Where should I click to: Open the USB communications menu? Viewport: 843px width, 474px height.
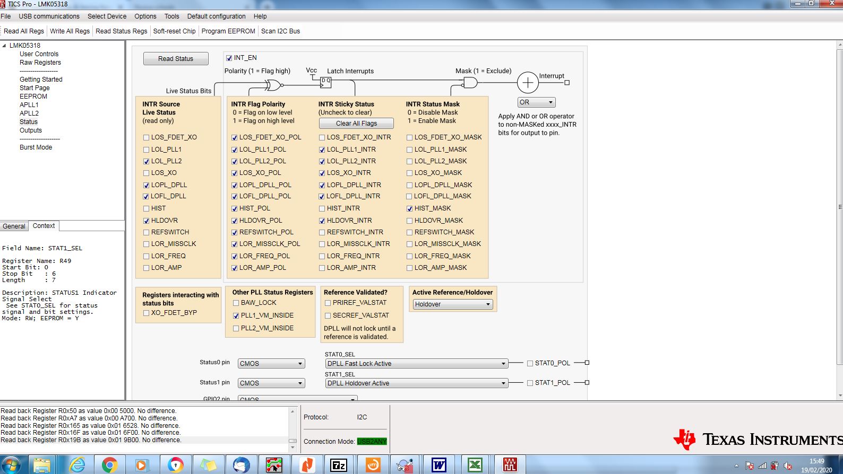49,16
